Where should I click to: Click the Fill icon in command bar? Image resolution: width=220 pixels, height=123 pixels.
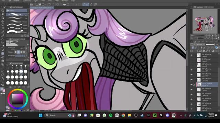tap(64, 4)
